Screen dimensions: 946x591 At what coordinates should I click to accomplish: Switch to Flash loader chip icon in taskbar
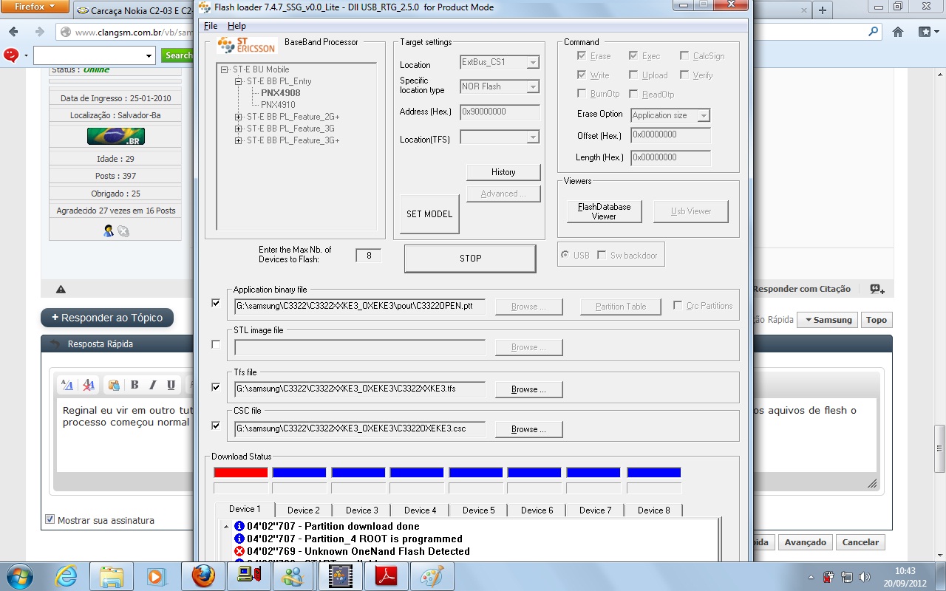pos(341,576)
